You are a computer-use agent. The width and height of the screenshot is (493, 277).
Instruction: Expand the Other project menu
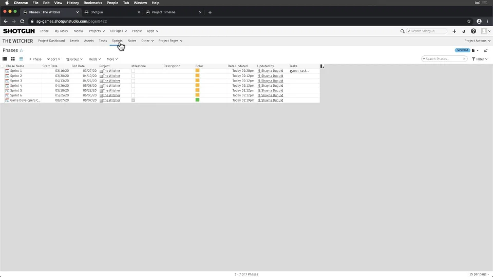(x=147, y=41)
